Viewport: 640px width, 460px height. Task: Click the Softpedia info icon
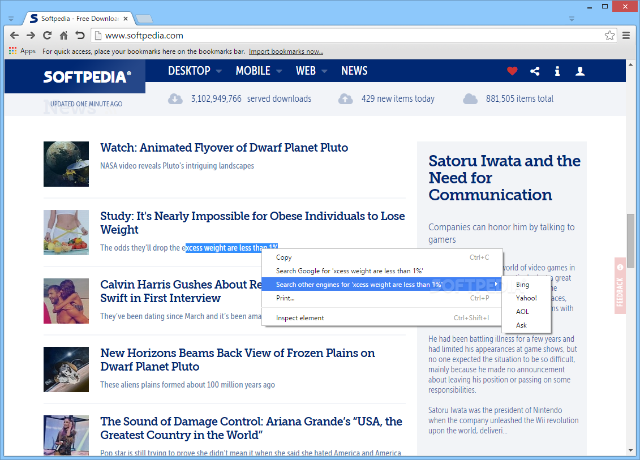tap(557, 71)
